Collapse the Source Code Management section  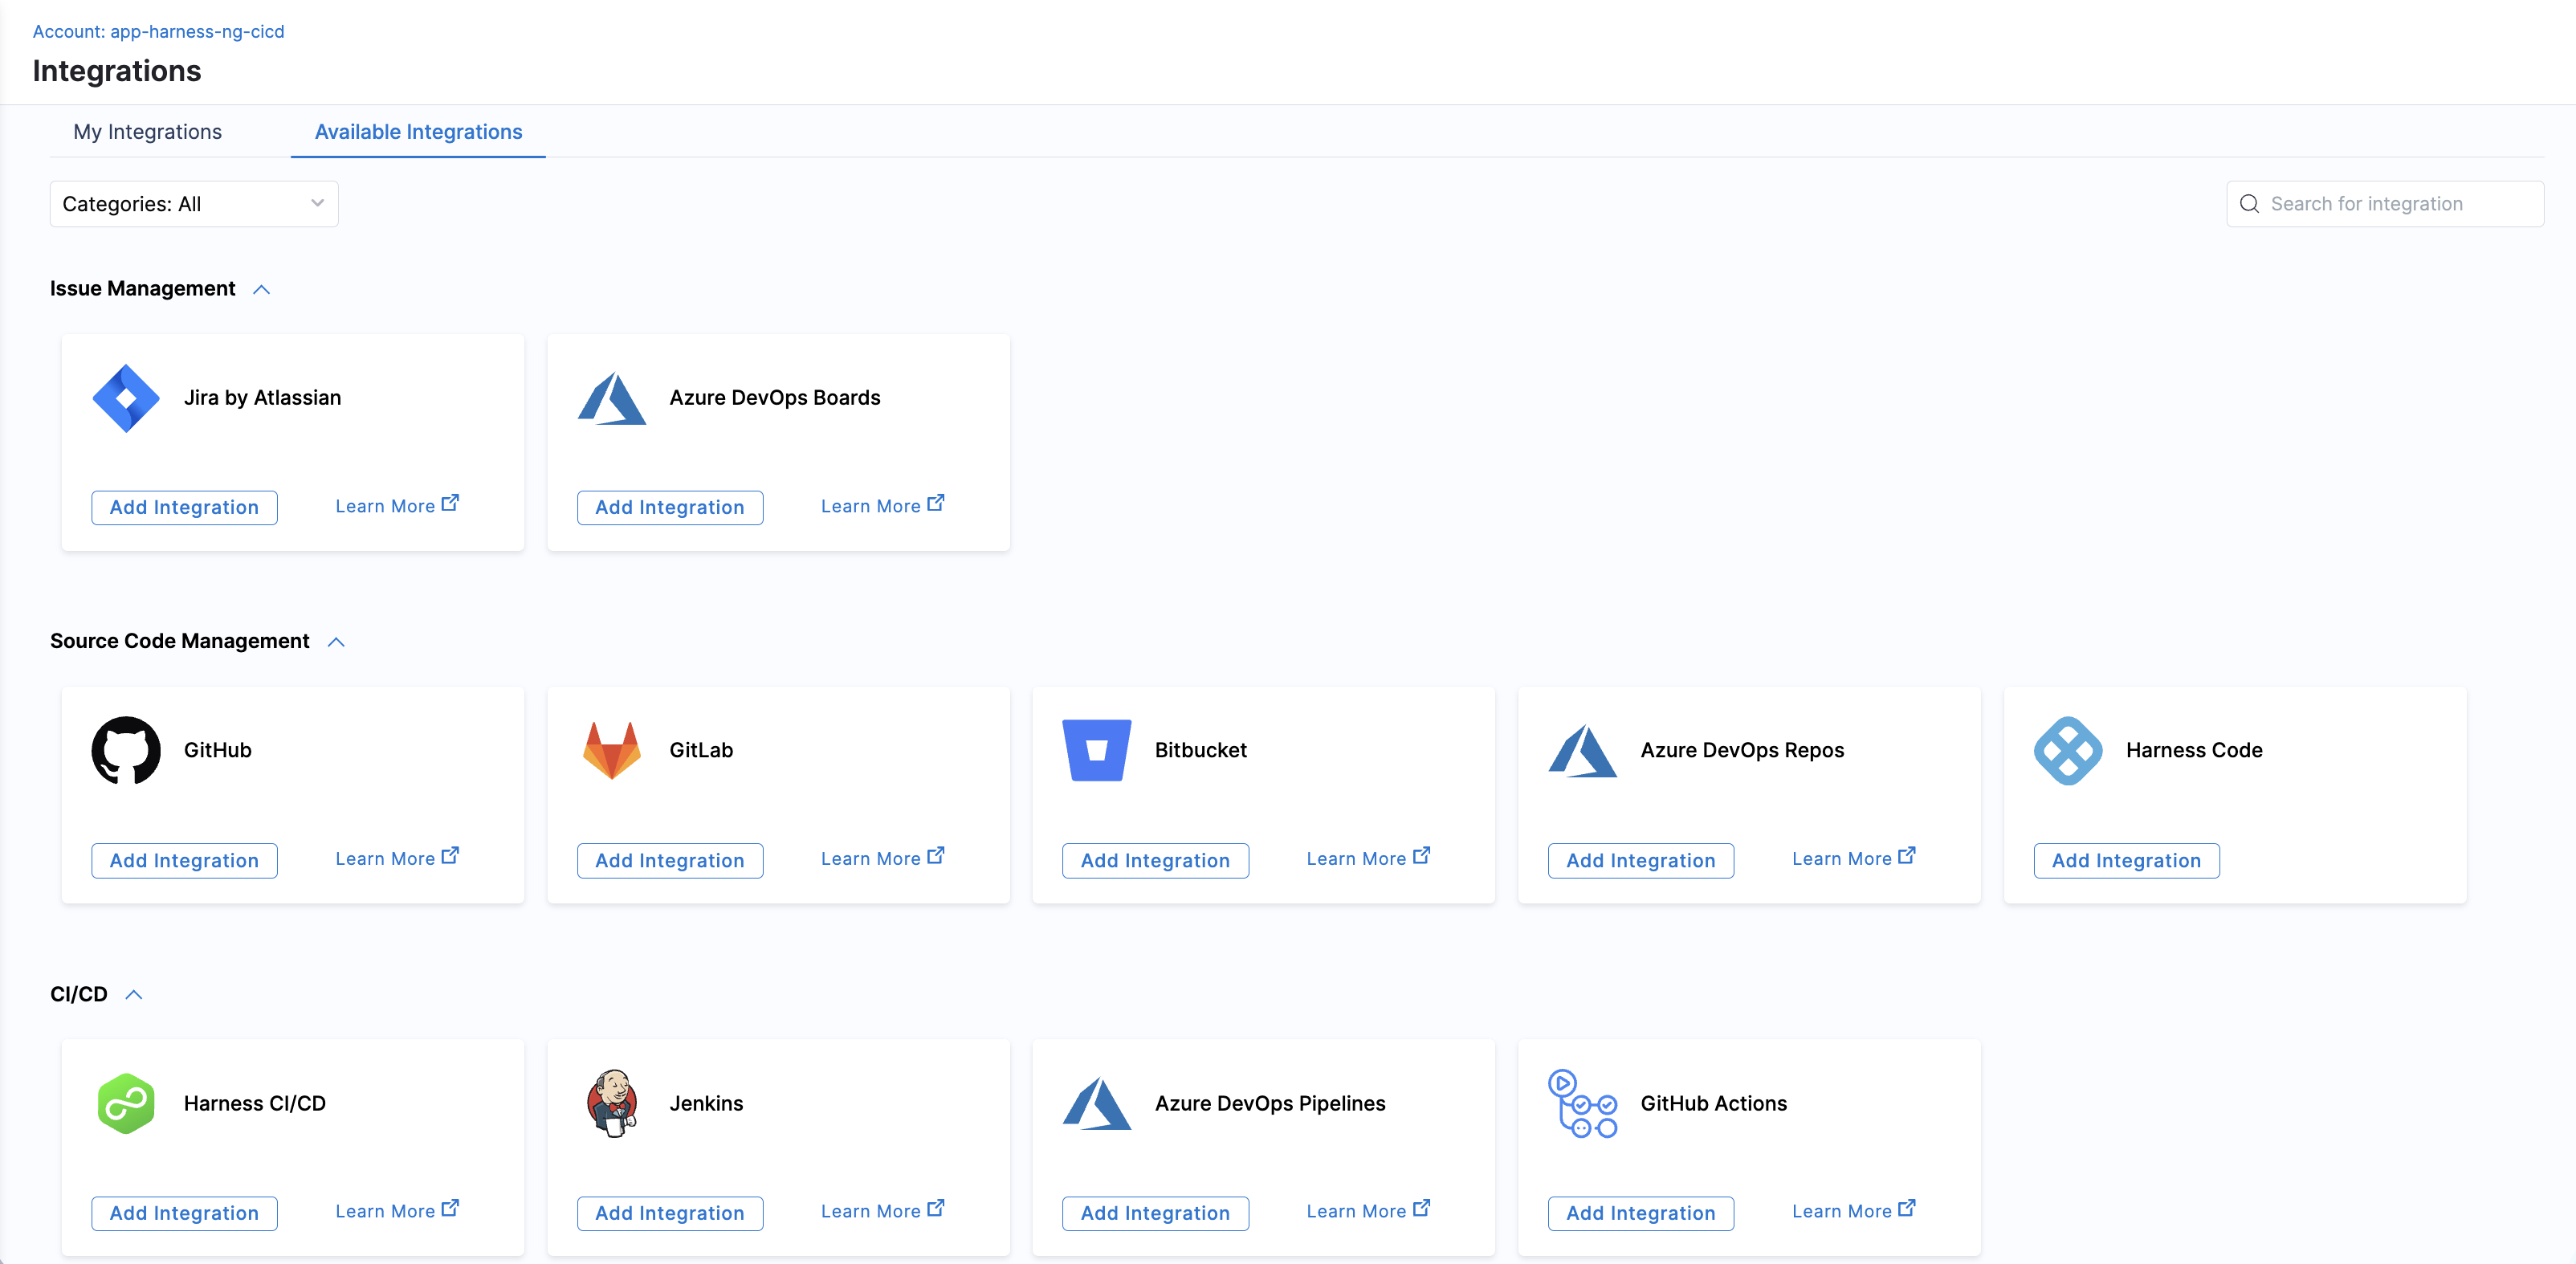336,642
